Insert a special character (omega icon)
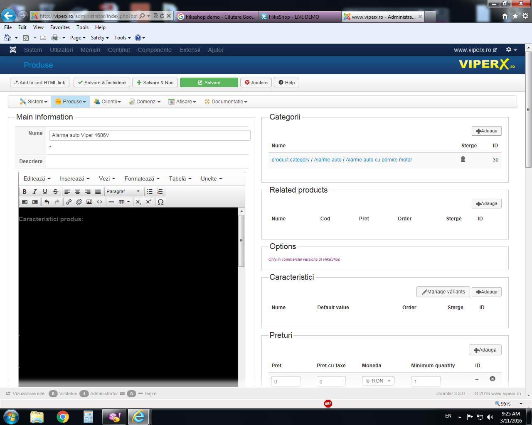The image size is (532, 425). click(160, 202)
